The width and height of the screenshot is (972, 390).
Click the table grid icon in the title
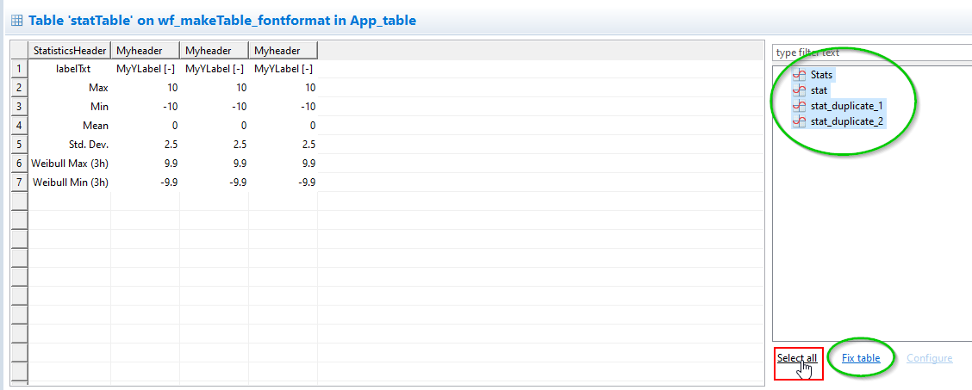click(16, 20)
